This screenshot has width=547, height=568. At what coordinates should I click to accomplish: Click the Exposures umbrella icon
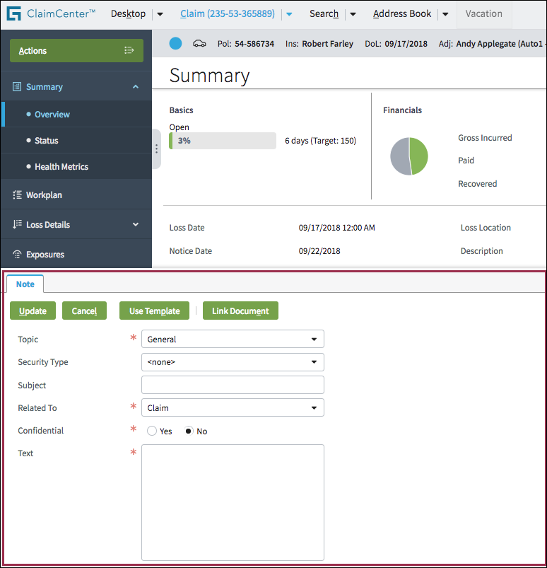point(17,255)
